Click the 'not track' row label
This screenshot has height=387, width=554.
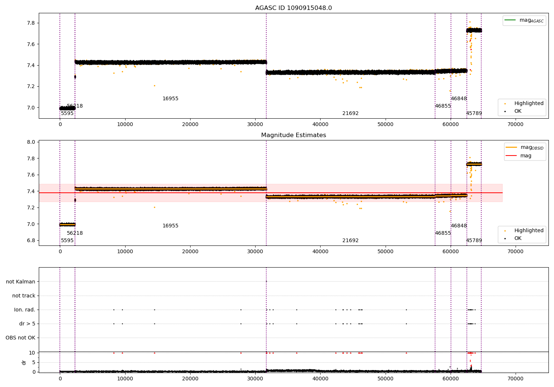point(24,296)
